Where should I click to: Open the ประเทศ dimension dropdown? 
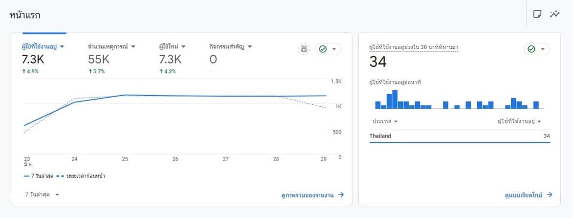coord(385,121)
